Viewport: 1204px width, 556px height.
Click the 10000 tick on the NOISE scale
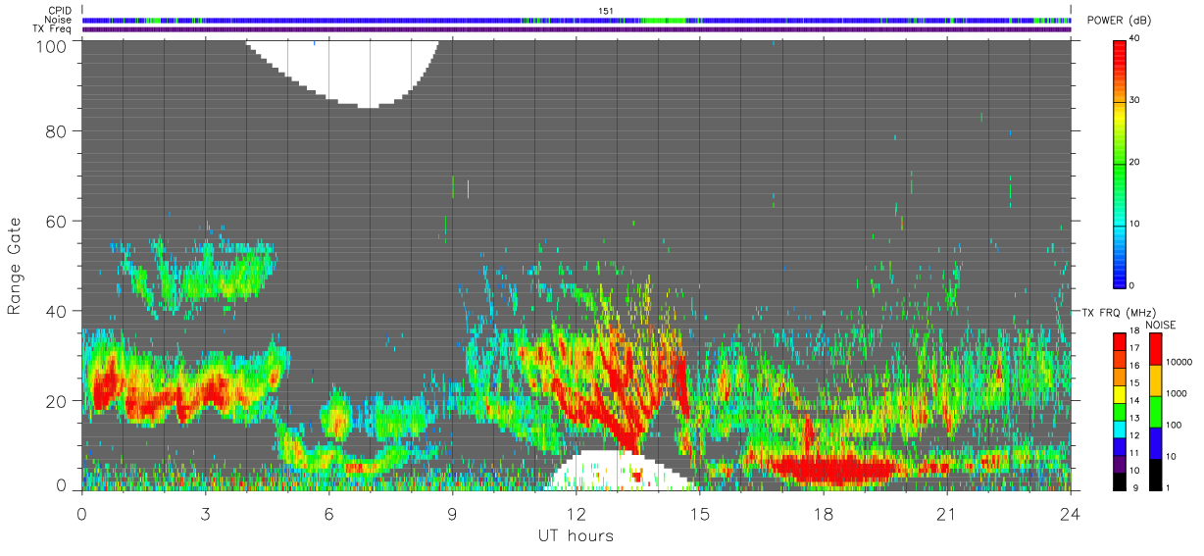tap(1178, 363)
